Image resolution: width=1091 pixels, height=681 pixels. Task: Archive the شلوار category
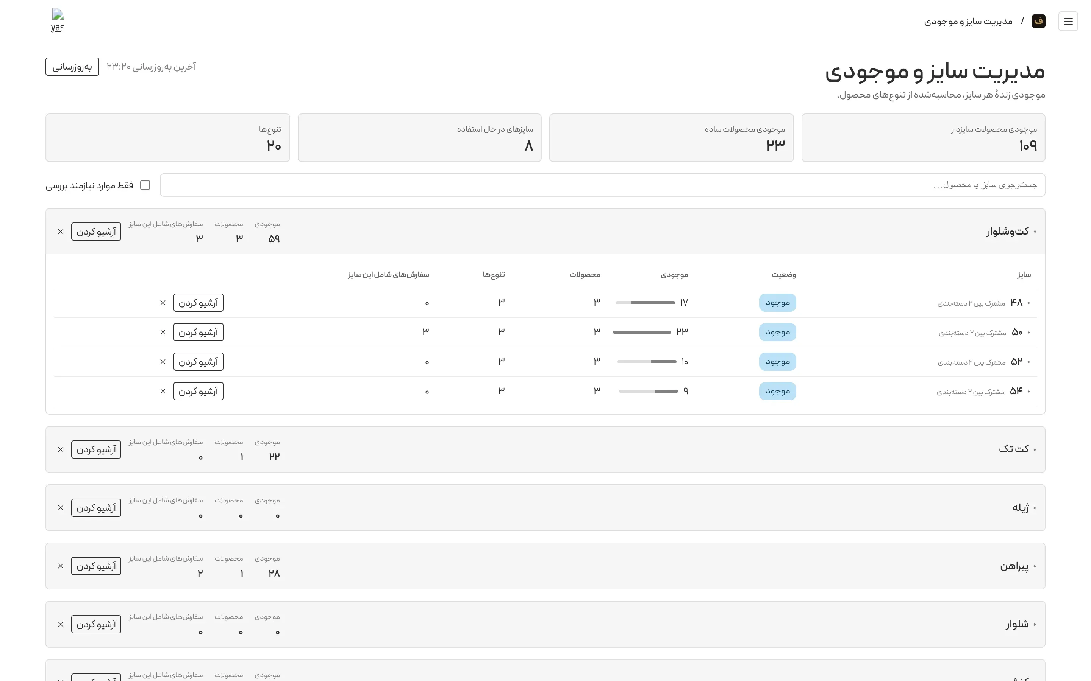[x=96, y=624]
